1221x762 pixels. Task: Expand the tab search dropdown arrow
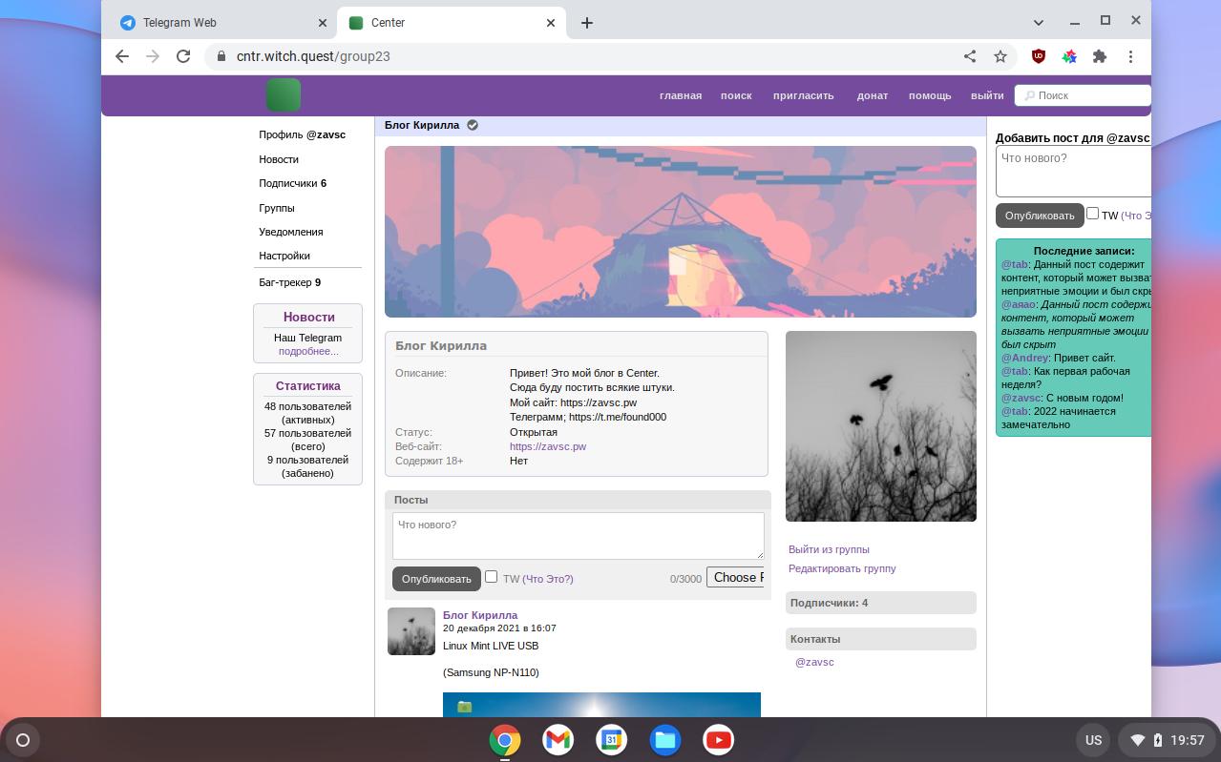[1039, 22]
